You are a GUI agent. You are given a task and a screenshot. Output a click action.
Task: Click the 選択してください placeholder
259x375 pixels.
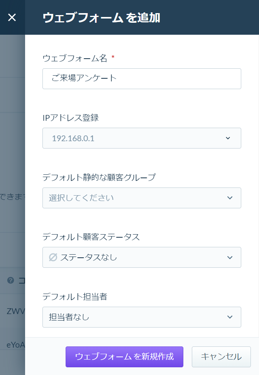click(81, 198)
